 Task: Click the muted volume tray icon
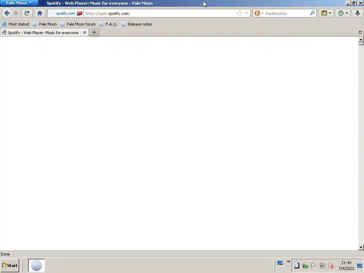click(331, 265)
